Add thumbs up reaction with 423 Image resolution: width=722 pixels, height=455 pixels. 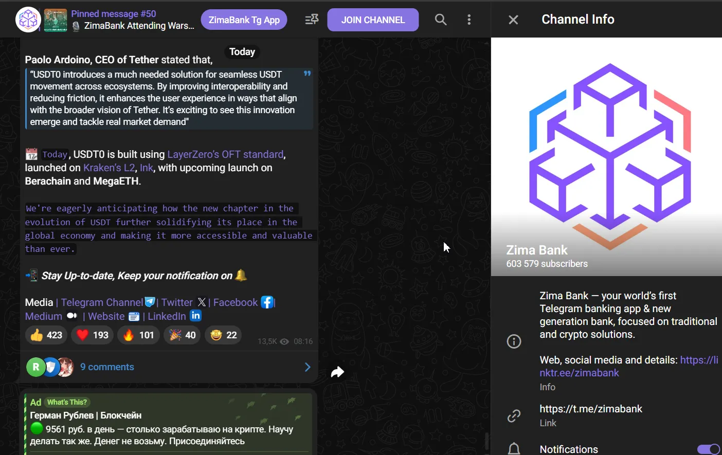46,335
